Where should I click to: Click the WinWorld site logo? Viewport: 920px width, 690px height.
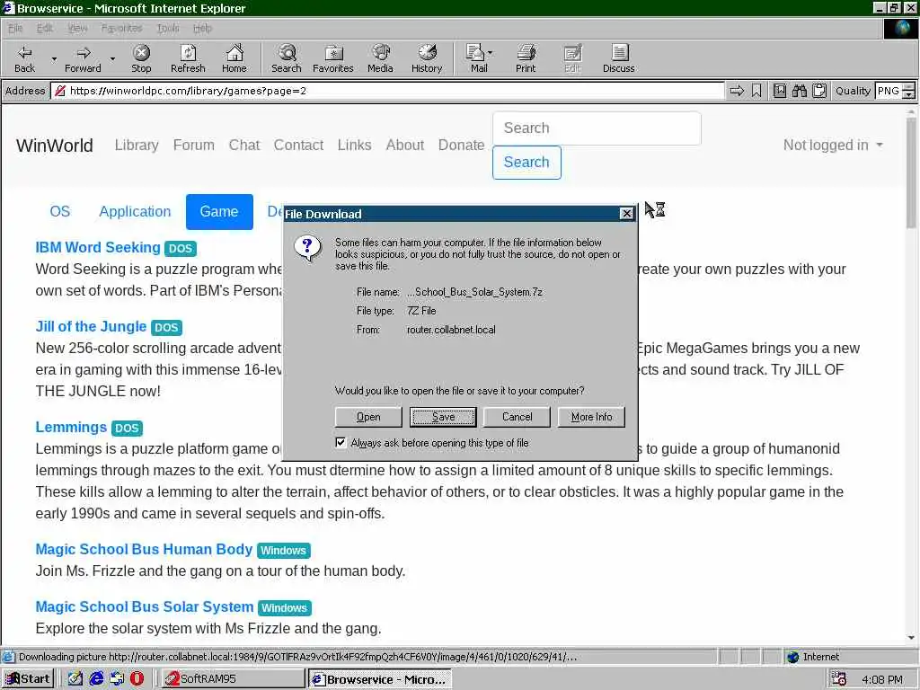point(55,145)
